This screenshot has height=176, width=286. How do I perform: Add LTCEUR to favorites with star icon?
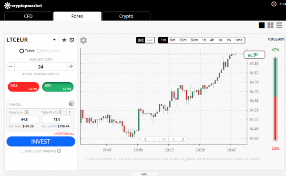64,40
